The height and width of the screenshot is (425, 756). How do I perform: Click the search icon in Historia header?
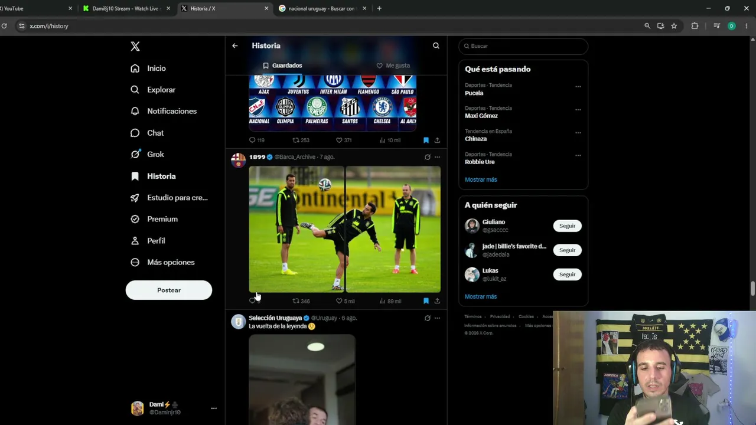[436, 45]
